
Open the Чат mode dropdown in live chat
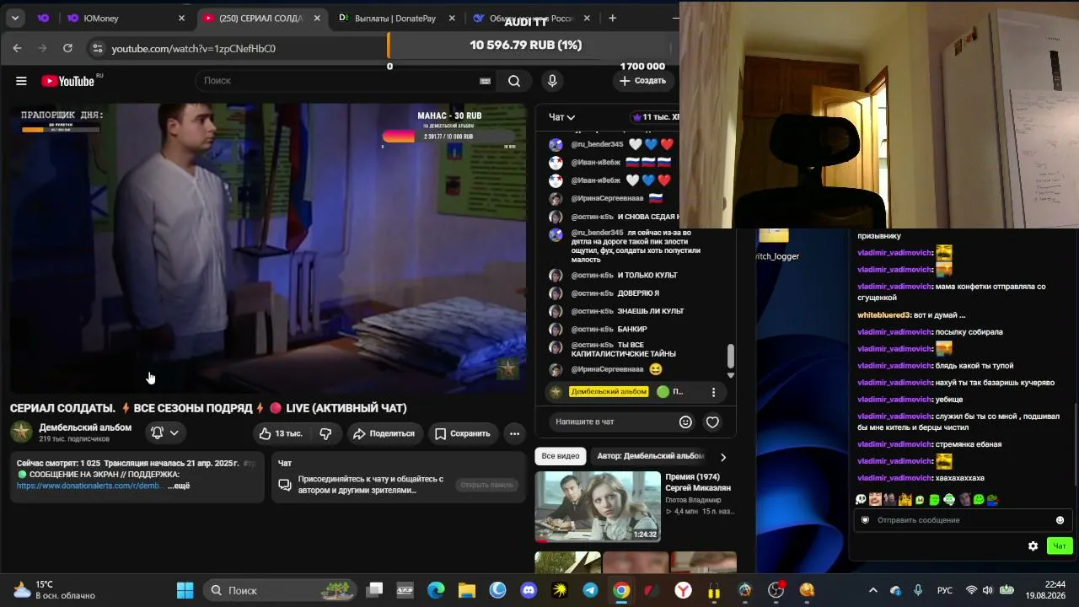561,117
